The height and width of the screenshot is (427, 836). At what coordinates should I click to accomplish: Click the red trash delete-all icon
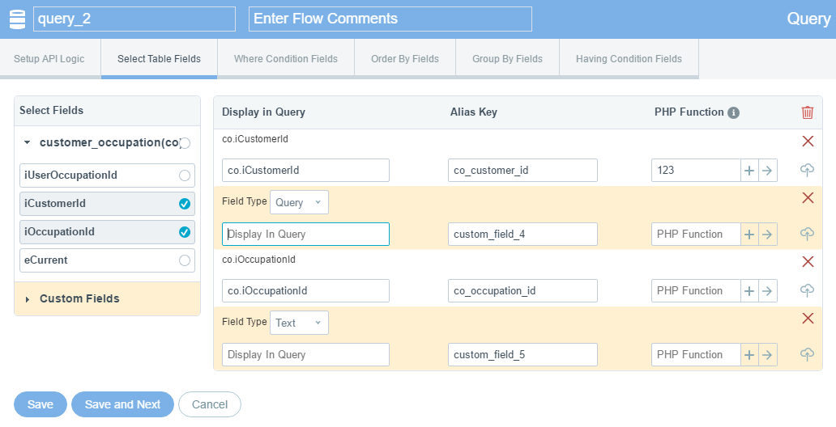tap(807, 112)
